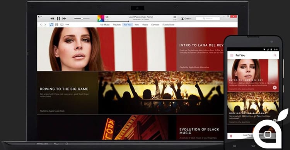
Task: Open the iTunes Store tab
Action: pyautogui.click(x=168, y=25)
